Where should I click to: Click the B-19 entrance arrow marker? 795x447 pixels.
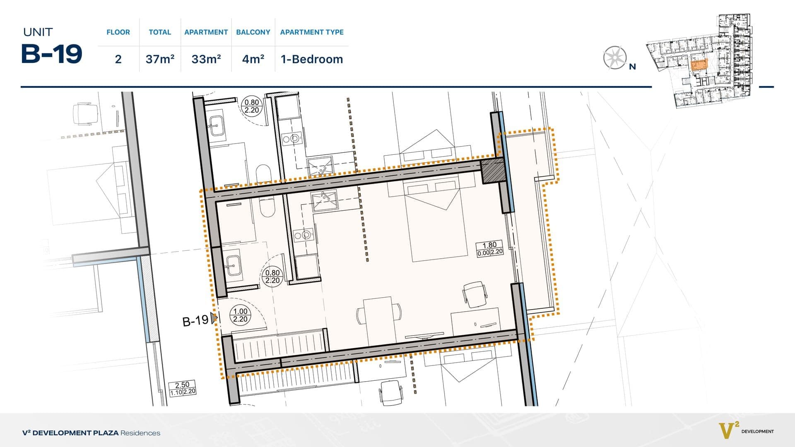pyautogui.click(x=214, y=318)
